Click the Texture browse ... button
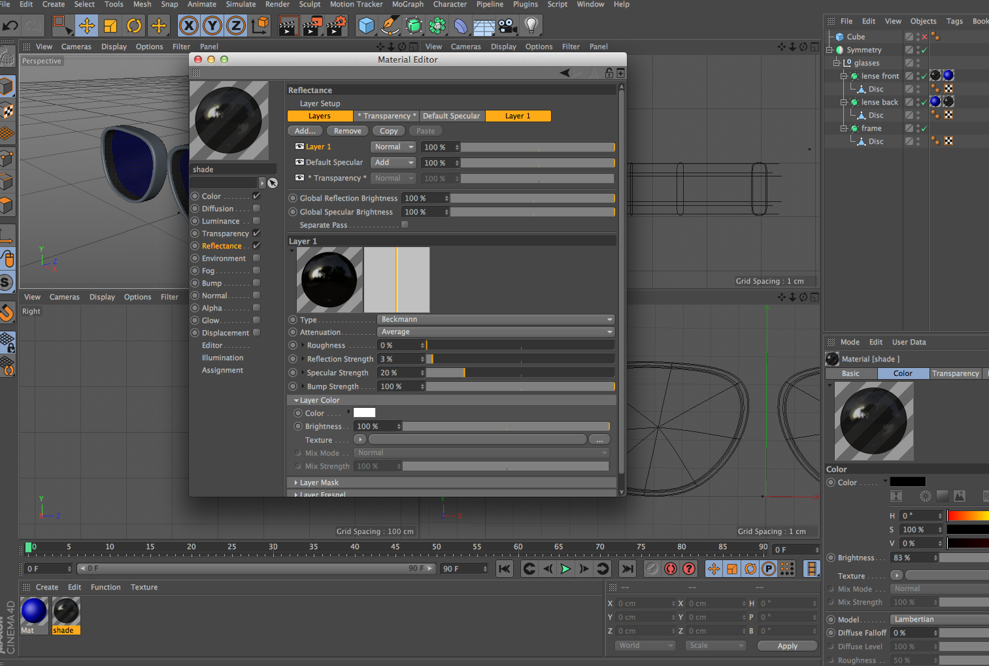 (599, 440)
